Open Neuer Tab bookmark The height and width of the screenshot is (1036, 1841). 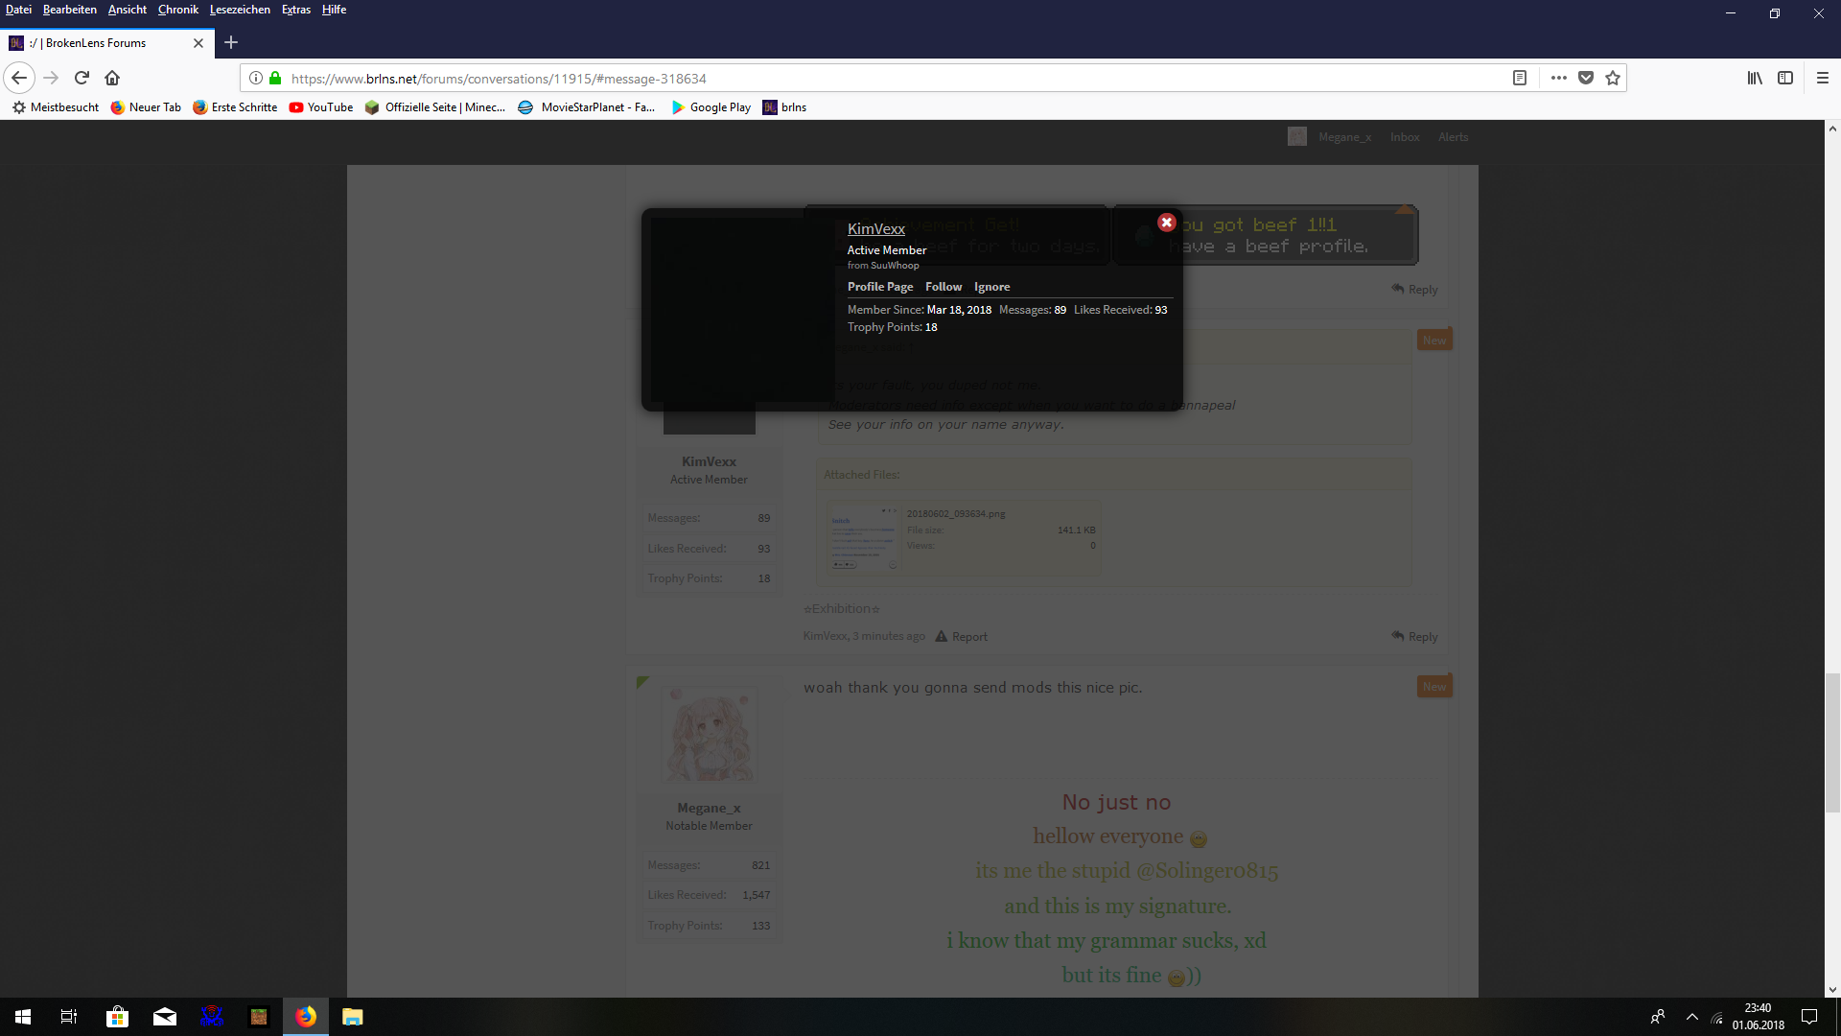coord(146,107)
